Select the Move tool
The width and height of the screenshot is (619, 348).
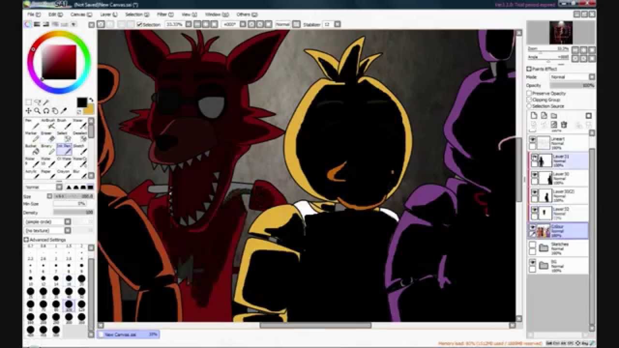point(29,111)
